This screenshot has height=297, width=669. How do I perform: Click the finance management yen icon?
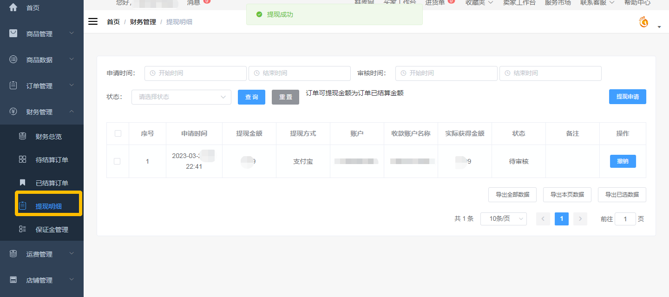13,112
